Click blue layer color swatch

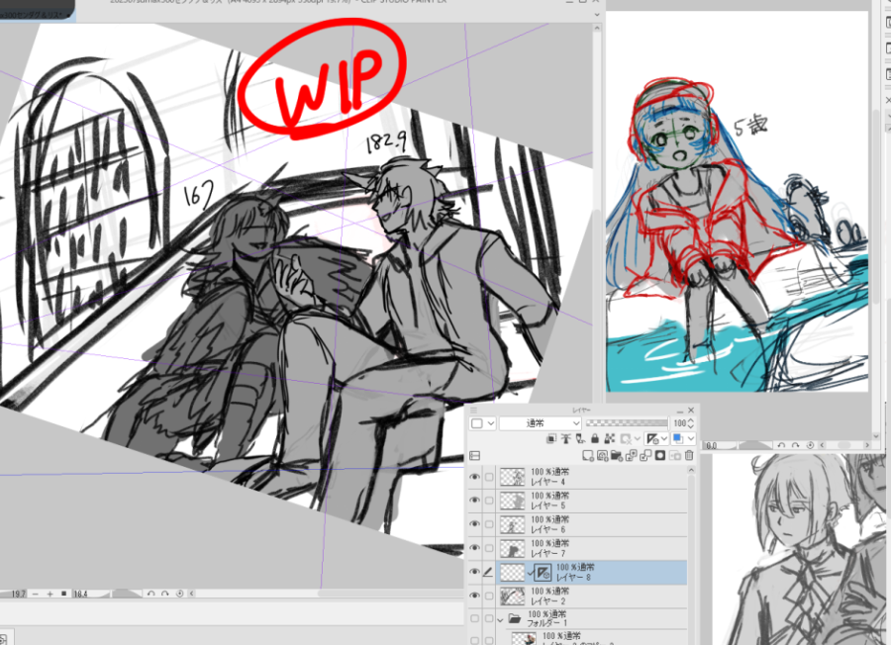[x=677, y=438]
